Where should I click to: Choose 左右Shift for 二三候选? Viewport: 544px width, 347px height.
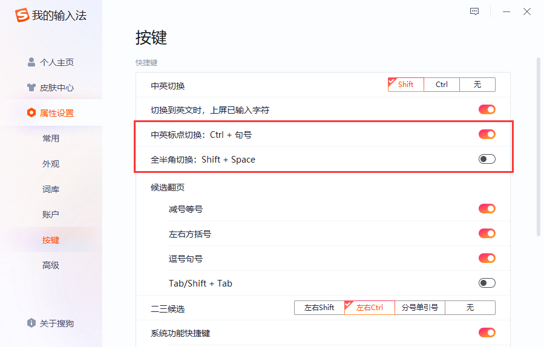click(319, 308)
